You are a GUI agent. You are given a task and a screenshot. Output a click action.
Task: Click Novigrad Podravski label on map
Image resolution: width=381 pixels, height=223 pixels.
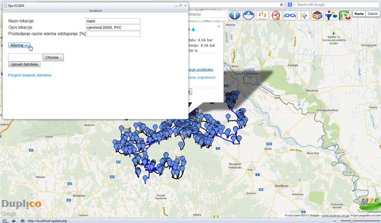(235, 165)
